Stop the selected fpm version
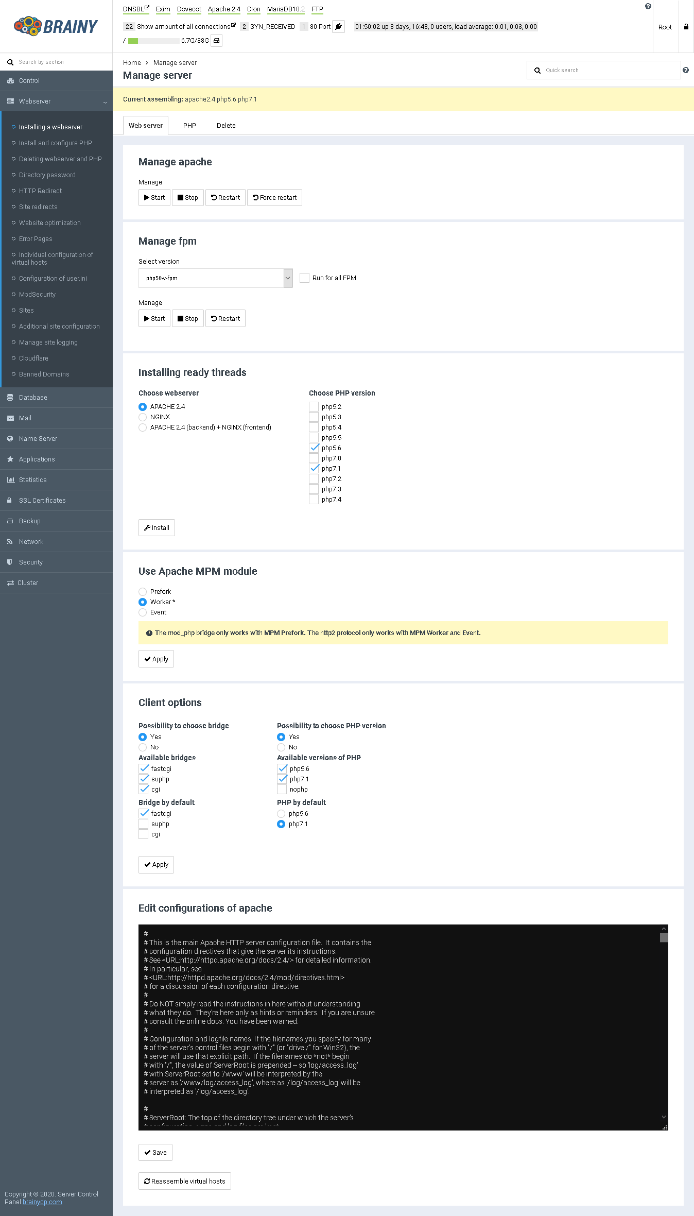Viewport: 694px width, 1216px height. tap(188, 319)
